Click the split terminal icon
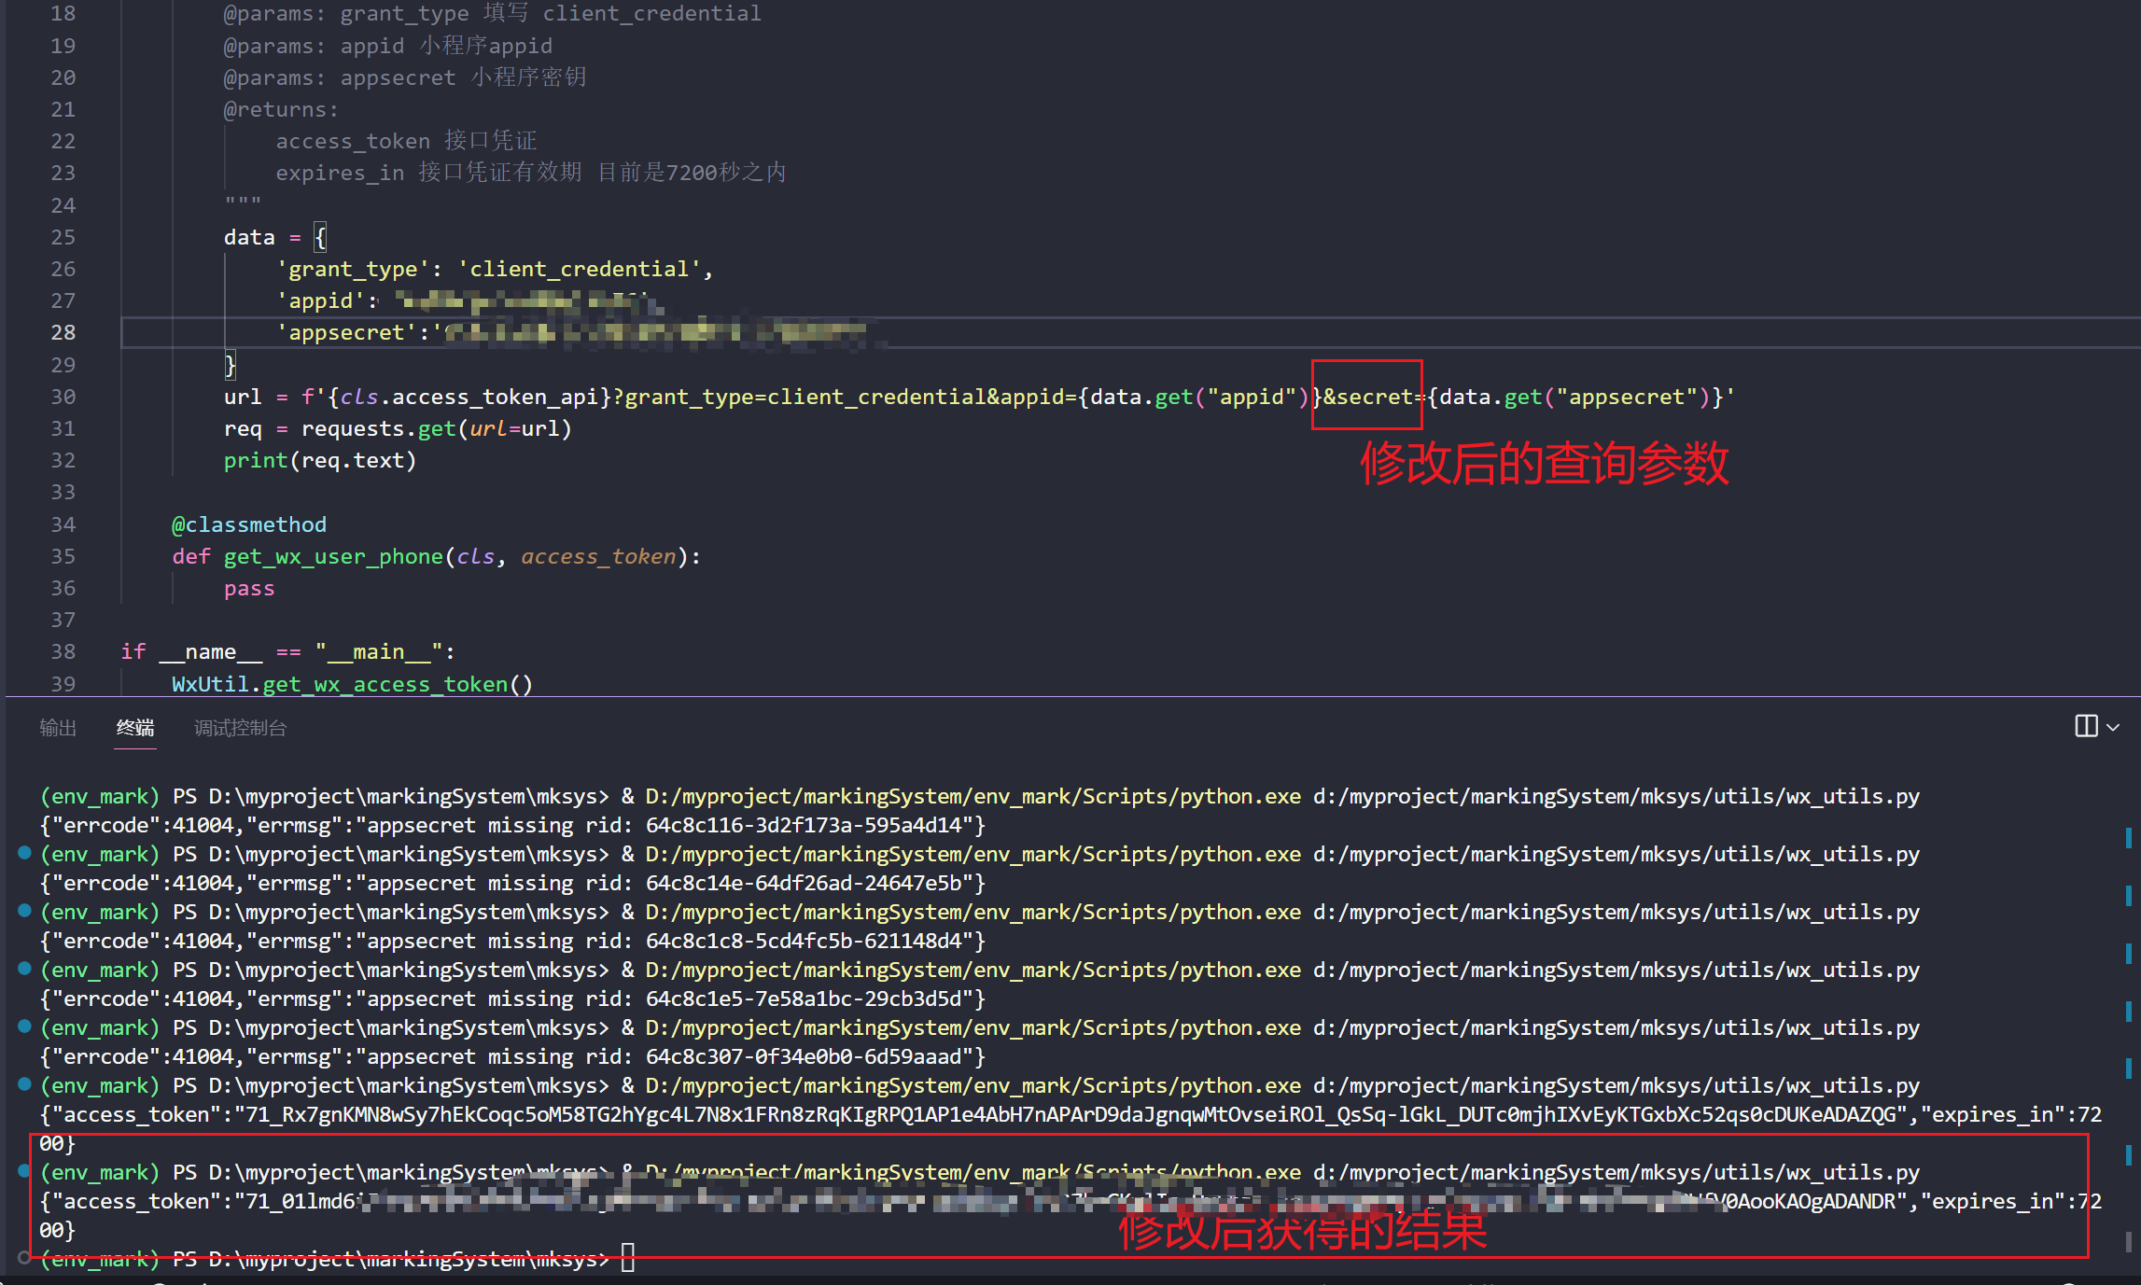The height and width of the screenshot is (1285, 2141). pyautogui.click(x=2086, y=726)
